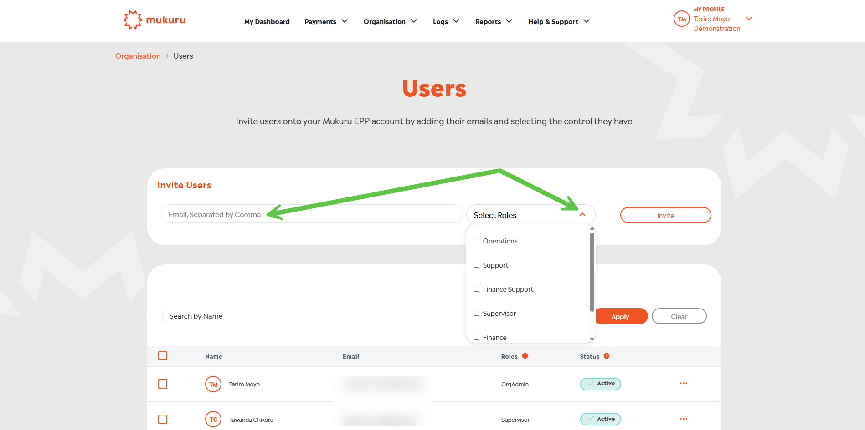This screenshot has width=865, height=430.
Task: Click the Status column info icon
Action: [x=607, y=356]
